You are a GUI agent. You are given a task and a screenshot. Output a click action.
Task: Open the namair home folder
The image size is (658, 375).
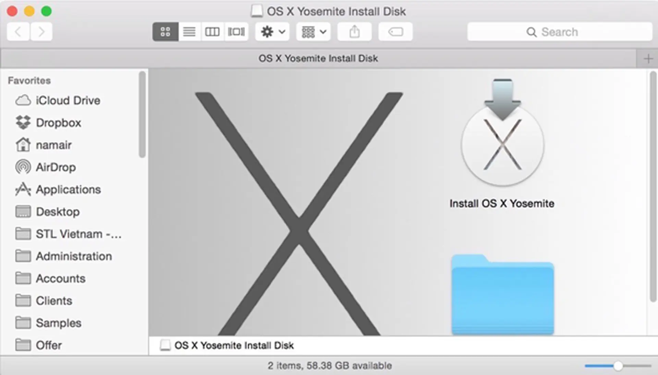pyautogui.click(x=44, y=145)
